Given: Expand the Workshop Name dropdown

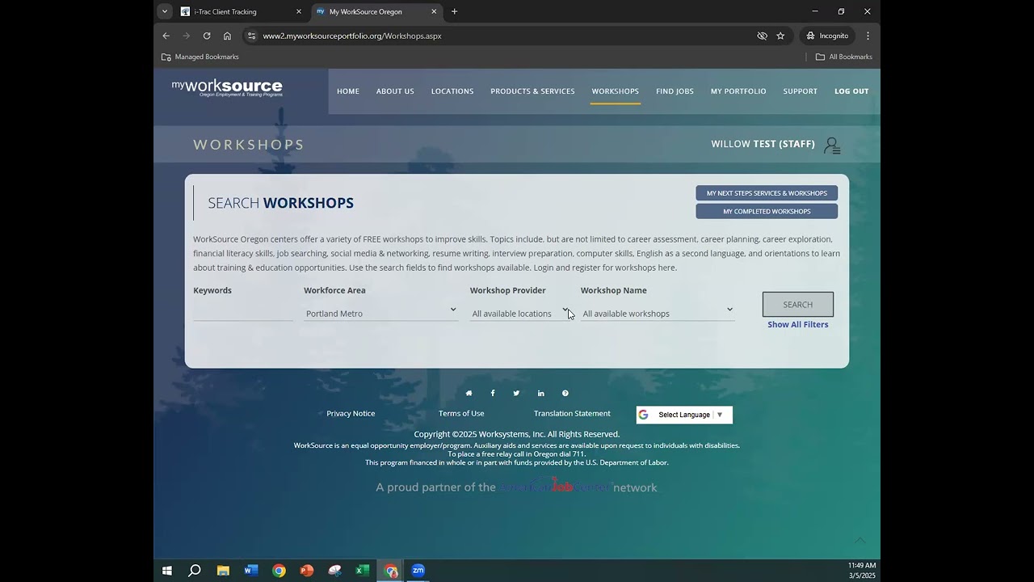Looking at the screenshot, I should pos(658,314).
